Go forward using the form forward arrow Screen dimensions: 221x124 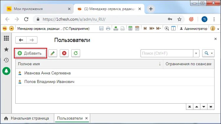point(32,40)
